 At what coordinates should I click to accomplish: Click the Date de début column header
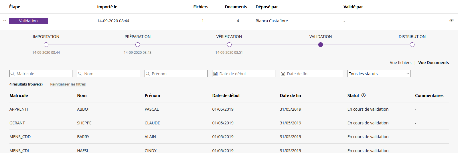point(226,96)
